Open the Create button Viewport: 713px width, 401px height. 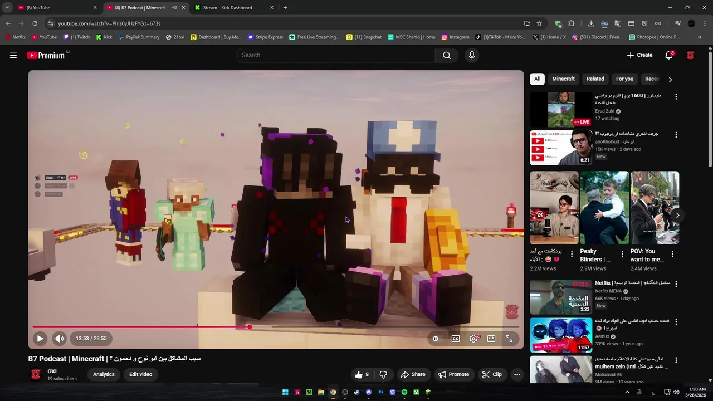click(x=639, y=55)
